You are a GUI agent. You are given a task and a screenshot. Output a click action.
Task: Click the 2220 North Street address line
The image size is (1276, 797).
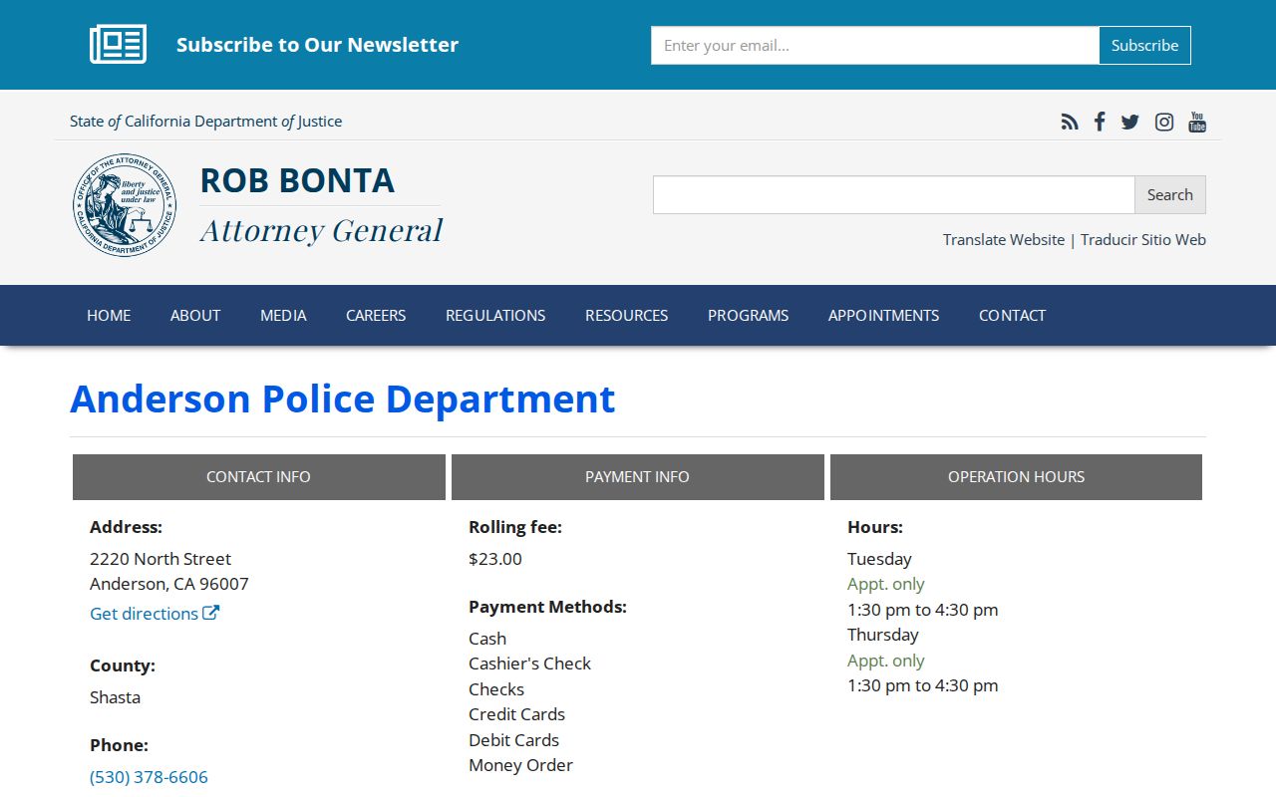160,559
